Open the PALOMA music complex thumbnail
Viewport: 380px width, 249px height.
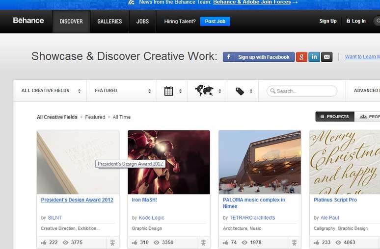coord(260,162)
